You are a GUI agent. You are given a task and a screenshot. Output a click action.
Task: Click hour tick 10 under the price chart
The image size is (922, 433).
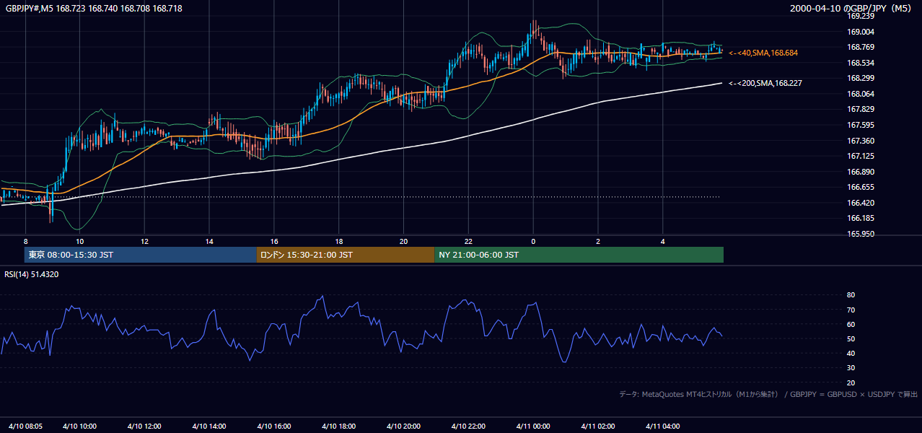[x=79, y=241]
